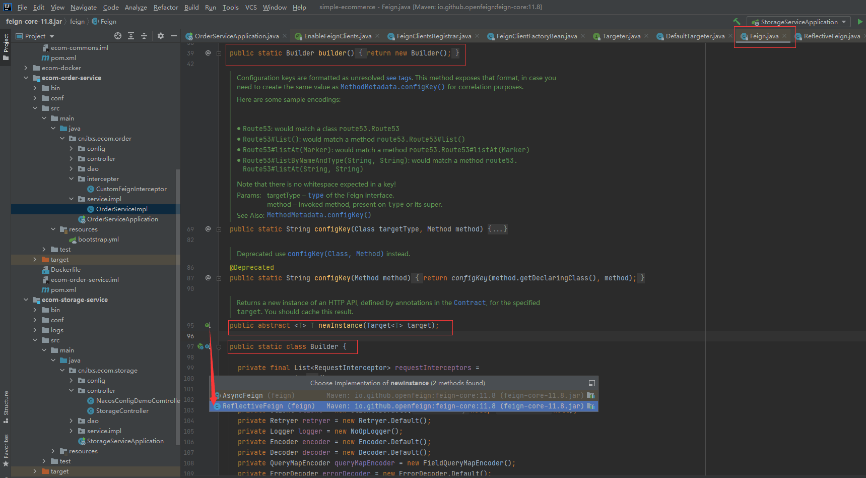The height and width of the screenshot is (478, 866).
Task: Collapse the intercepter package
Action: click(x=71, y=179)
